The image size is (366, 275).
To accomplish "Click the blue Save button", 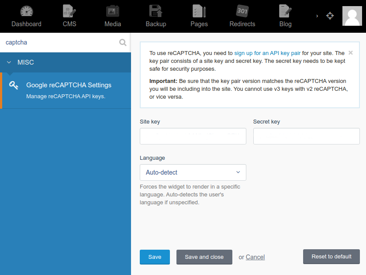I will [155, 257].
